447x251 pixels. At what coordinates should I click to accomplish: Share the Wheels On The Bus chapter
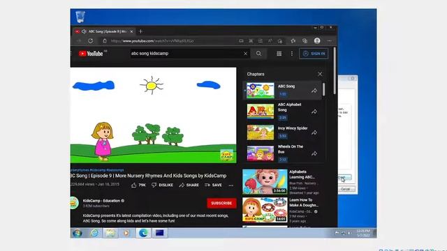coord(314,153)
